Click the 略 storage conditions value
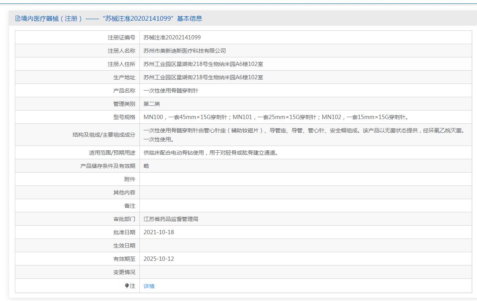 click(146, 166)
